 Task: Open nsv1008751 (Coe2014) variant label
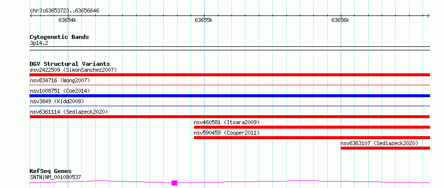coord(60,91)
